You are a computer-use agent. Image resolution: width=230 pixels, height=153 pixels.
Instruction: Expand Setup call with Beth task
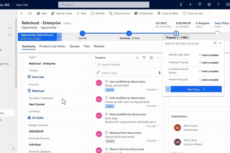pos(158,90)
